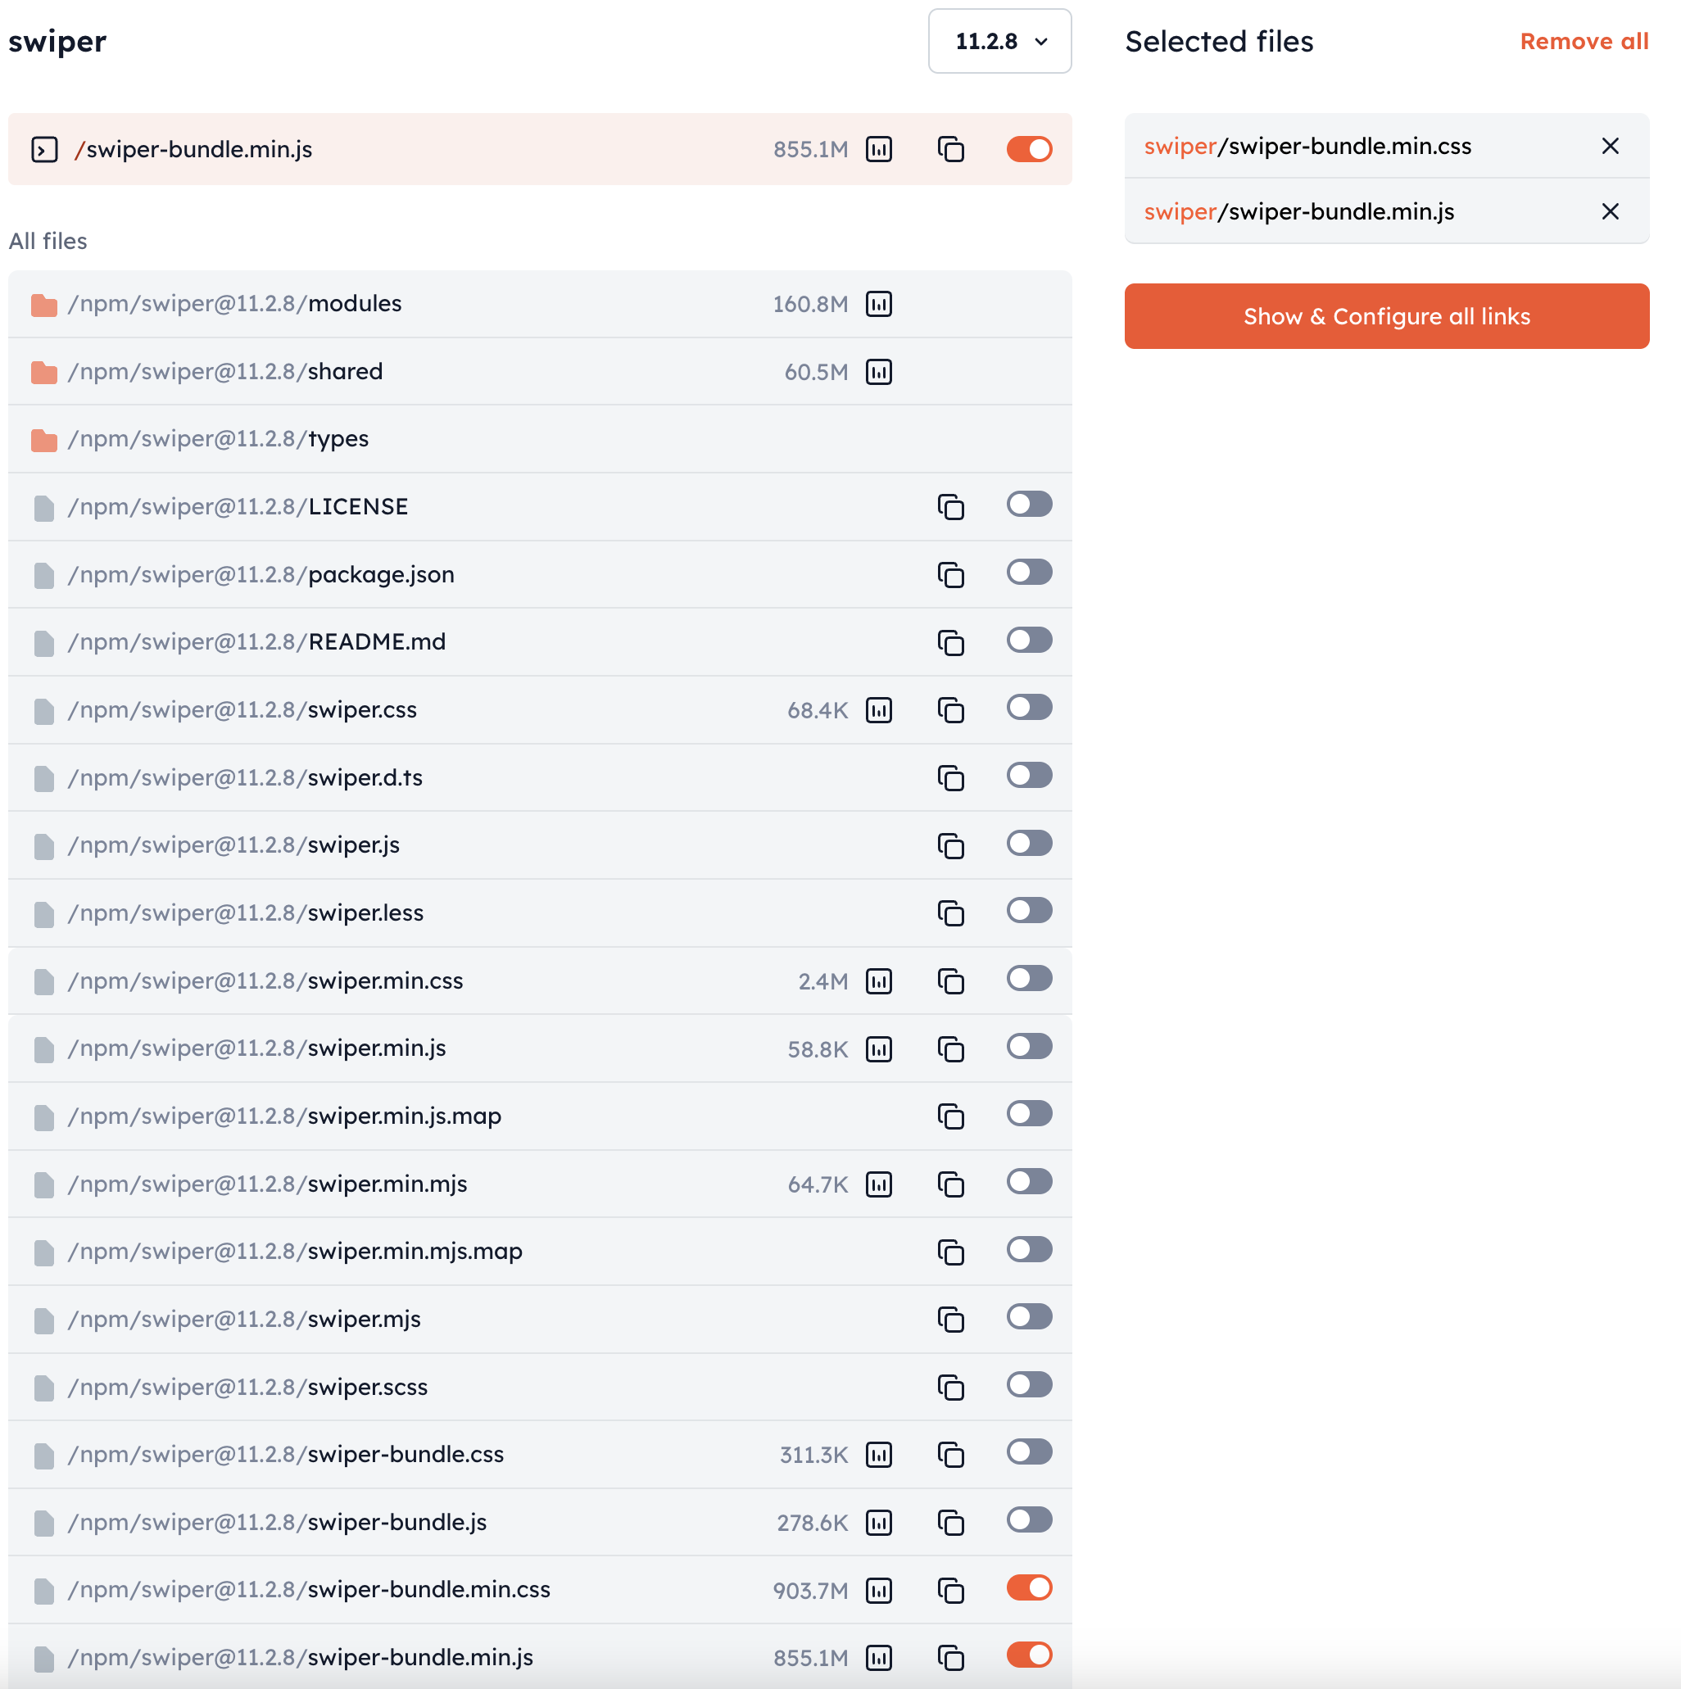
Task: Click the 311.3K size value
Action: (813, 1455)
